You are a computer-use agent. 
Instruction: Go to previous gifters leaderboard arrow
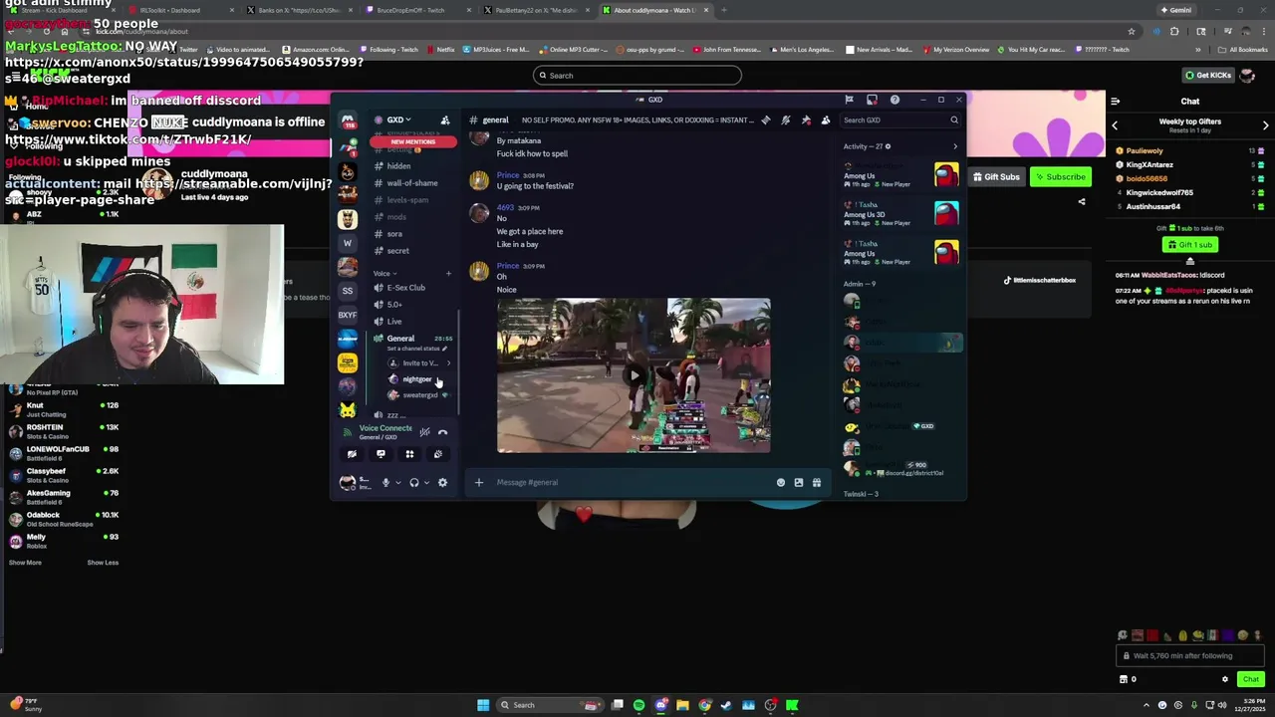(1115, 125)
